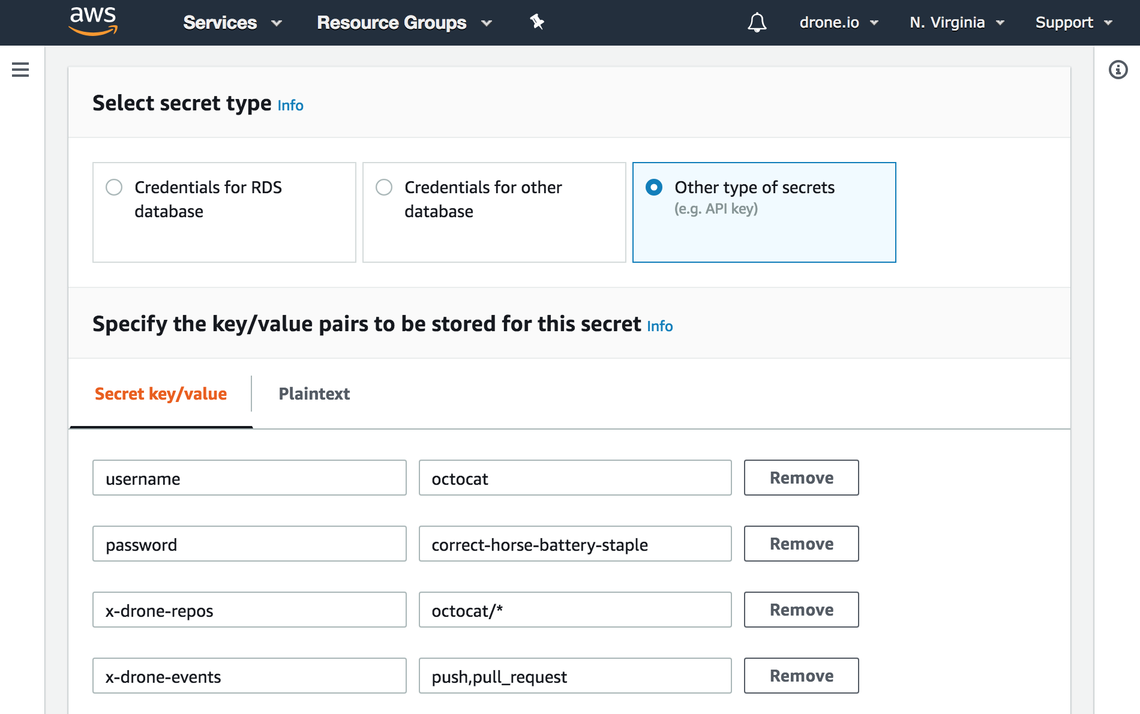The width and height of the screenshot is (1140, 714).
Task: Click the AWS logo home icon
Action: point(93,22)
